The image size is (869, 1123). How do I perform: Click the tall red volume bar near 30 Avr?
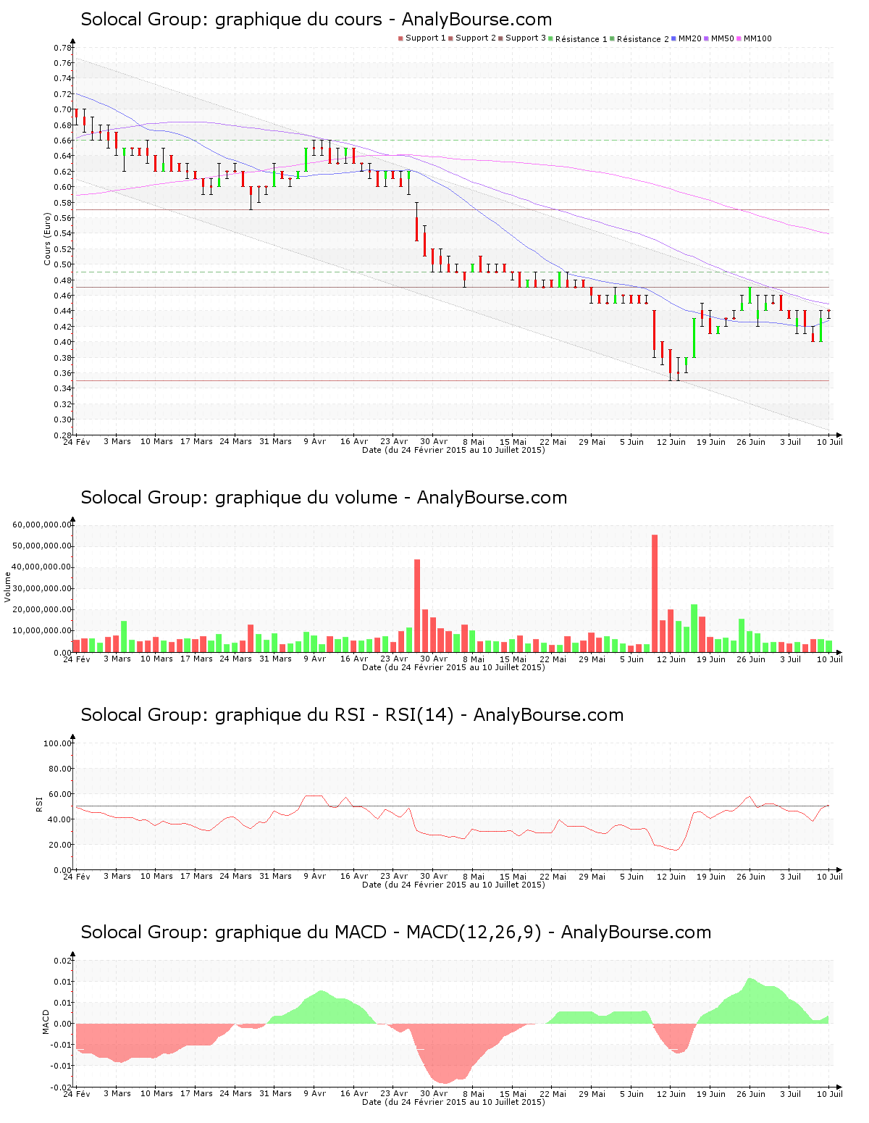click(x=417, y=606)
